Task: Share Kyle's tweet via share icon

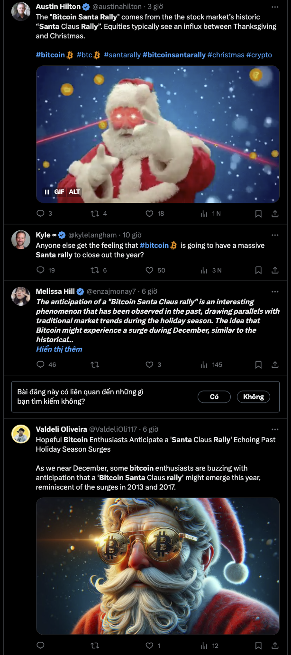Action: tap(275, 270)
